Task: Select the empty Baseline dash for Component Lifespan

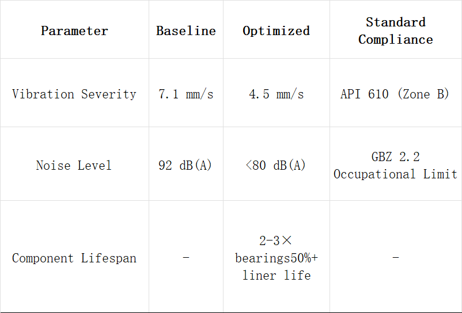Action: [186, 257]
